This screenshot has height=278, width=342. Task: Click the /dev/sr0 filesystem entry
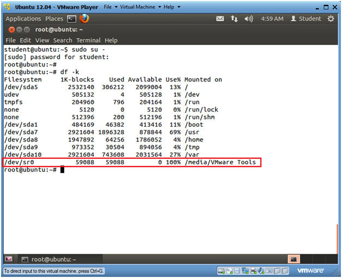tap(19, 162)
